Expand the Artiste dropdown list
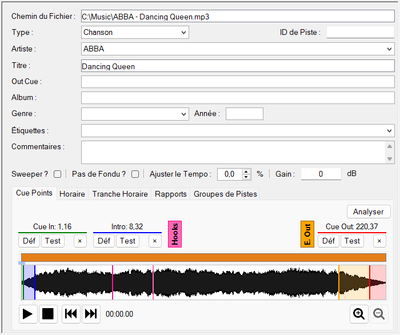Image resolution: width=400 pixels, height=335 pixels. click(389, 49)
